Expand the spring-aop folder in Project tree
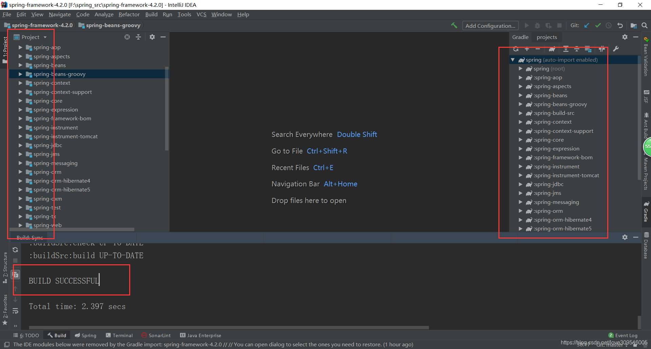Screen dimensions: 651x349 click(20, 47)
